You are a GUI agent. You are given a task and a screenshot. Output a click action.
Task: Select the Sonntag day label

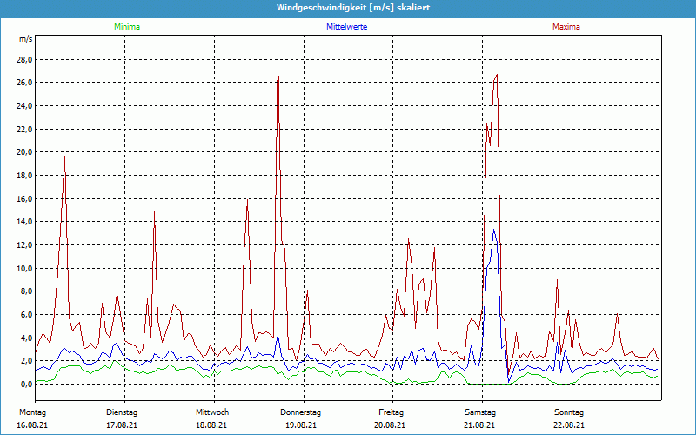569,412
